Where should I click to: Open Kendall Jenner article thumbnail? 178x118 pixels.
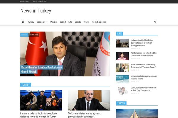click(x=122, y=56)
